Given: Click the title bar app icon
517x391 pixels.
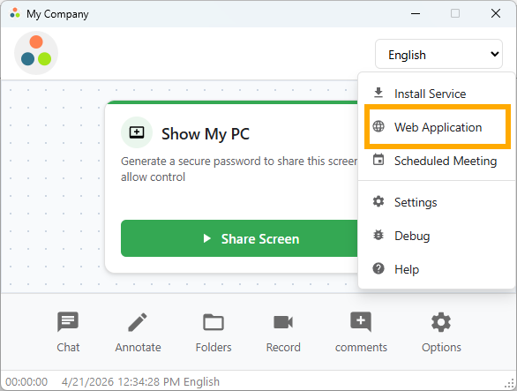Looking at the screenshot, I should pyautogui.click(x=15, y=13).
